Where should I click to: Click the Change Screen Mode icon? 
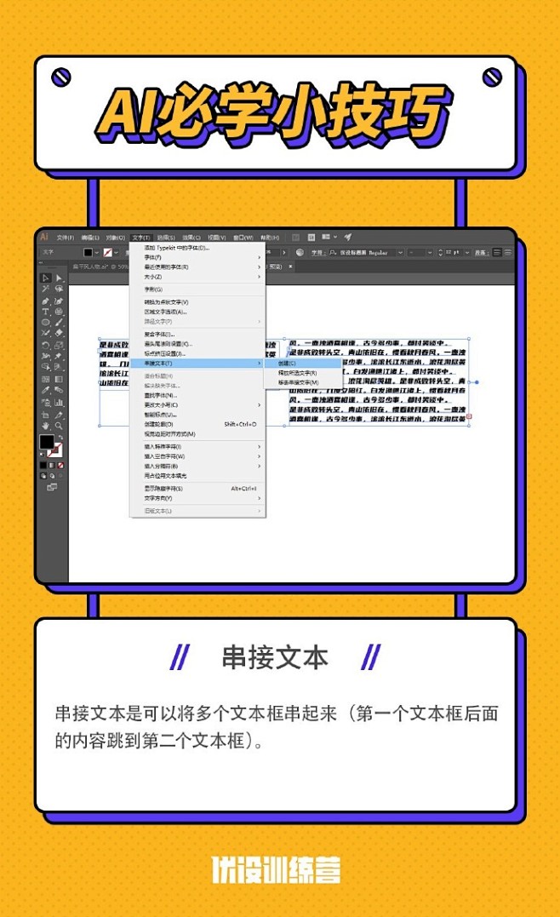(52, 487)
